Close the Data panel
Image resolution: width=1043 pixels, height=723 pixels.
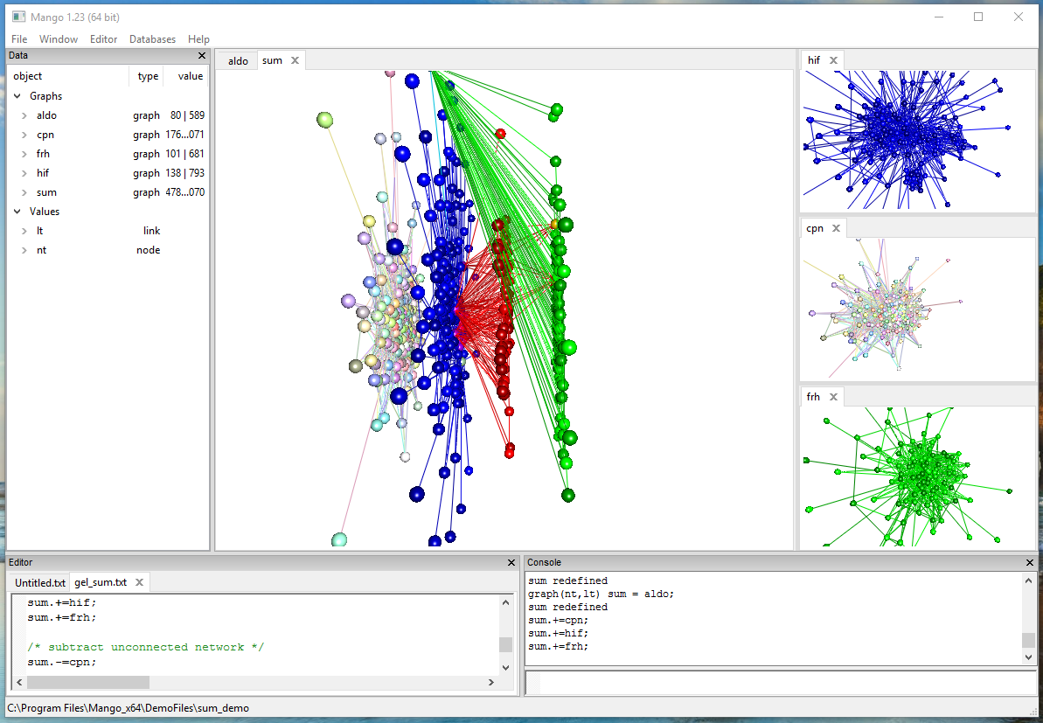[202, 56]
